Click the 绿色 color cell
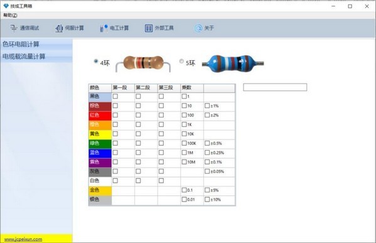Image resolution: width=376 pixels, height=243 pixels. (x=100, y=144)
